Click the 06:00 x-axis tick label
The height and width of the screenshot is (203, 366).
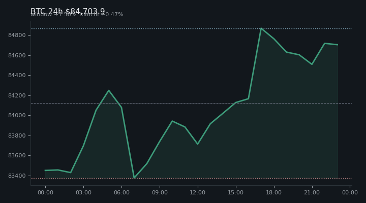coord(121,192)
